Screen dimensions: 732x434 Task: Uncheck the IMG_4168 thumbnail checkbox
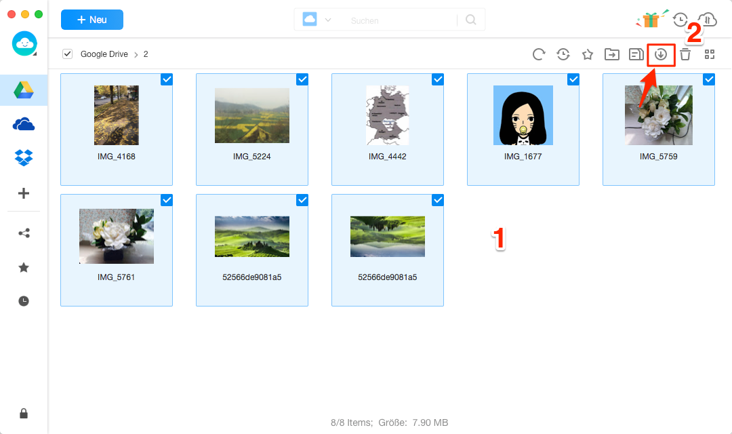[167, 79]
